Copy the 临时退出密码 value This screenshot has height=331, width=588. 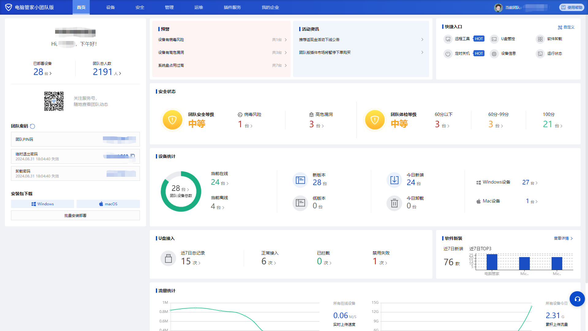pyautogui.click(x=132, y=156)
